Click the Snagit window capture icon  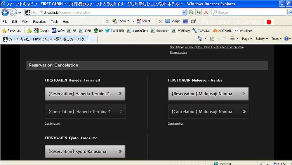pos(185,21)
